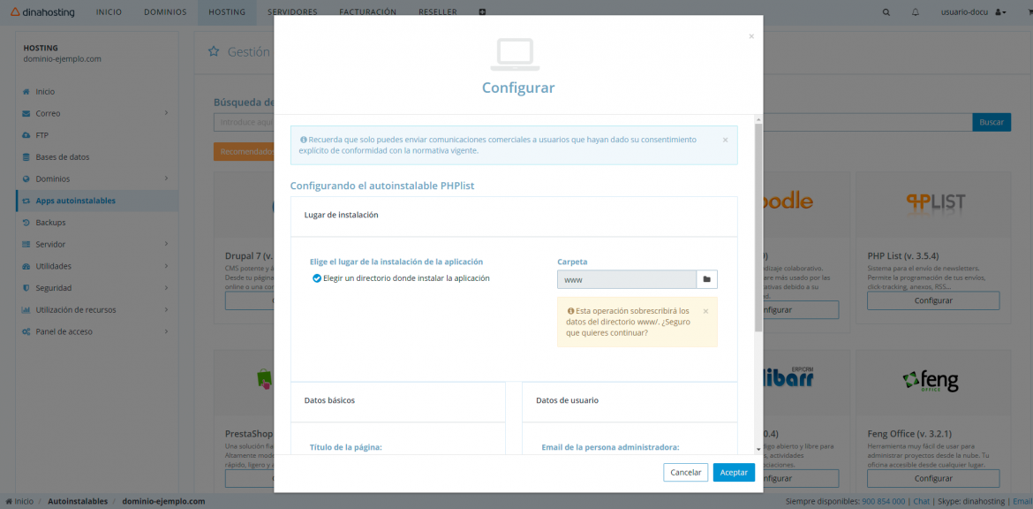Click the 900 854 000 phone link

[x=884, y=501]
